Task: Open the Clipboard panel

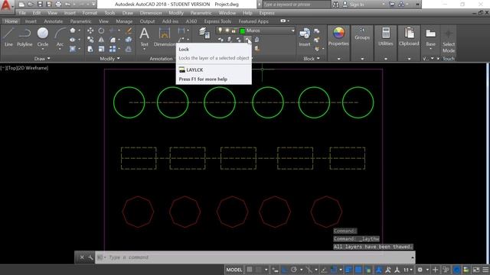Action: (x=409, y=36)
